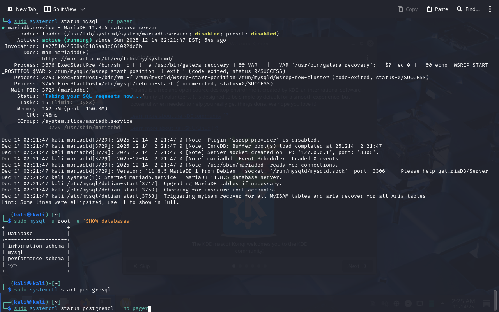Click the 'active (running)' status text

click(67, 40)
